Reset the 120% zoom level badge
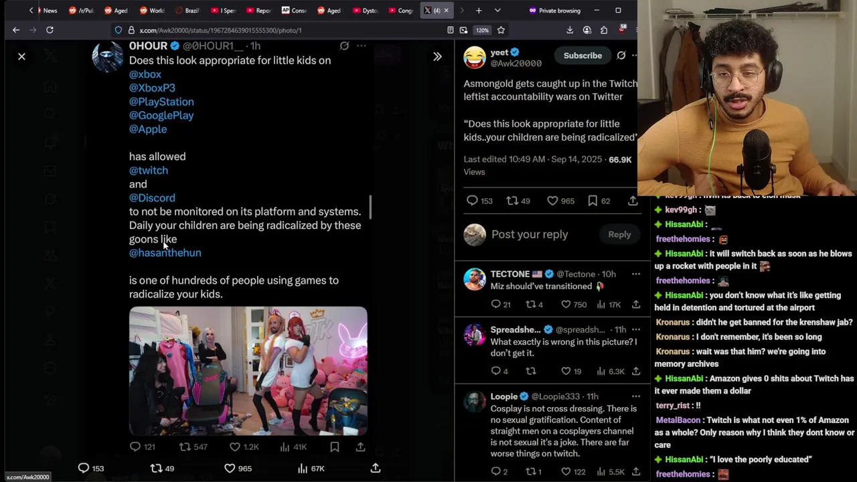The image size is (857, 482). click(482, 30)
